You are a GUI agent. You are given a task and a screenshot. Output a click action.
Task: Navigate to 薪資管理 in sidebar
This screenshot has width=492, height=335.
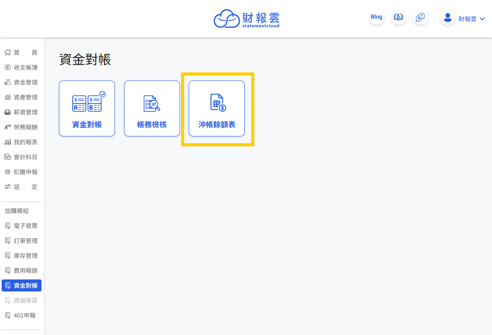tap(21, 112)
